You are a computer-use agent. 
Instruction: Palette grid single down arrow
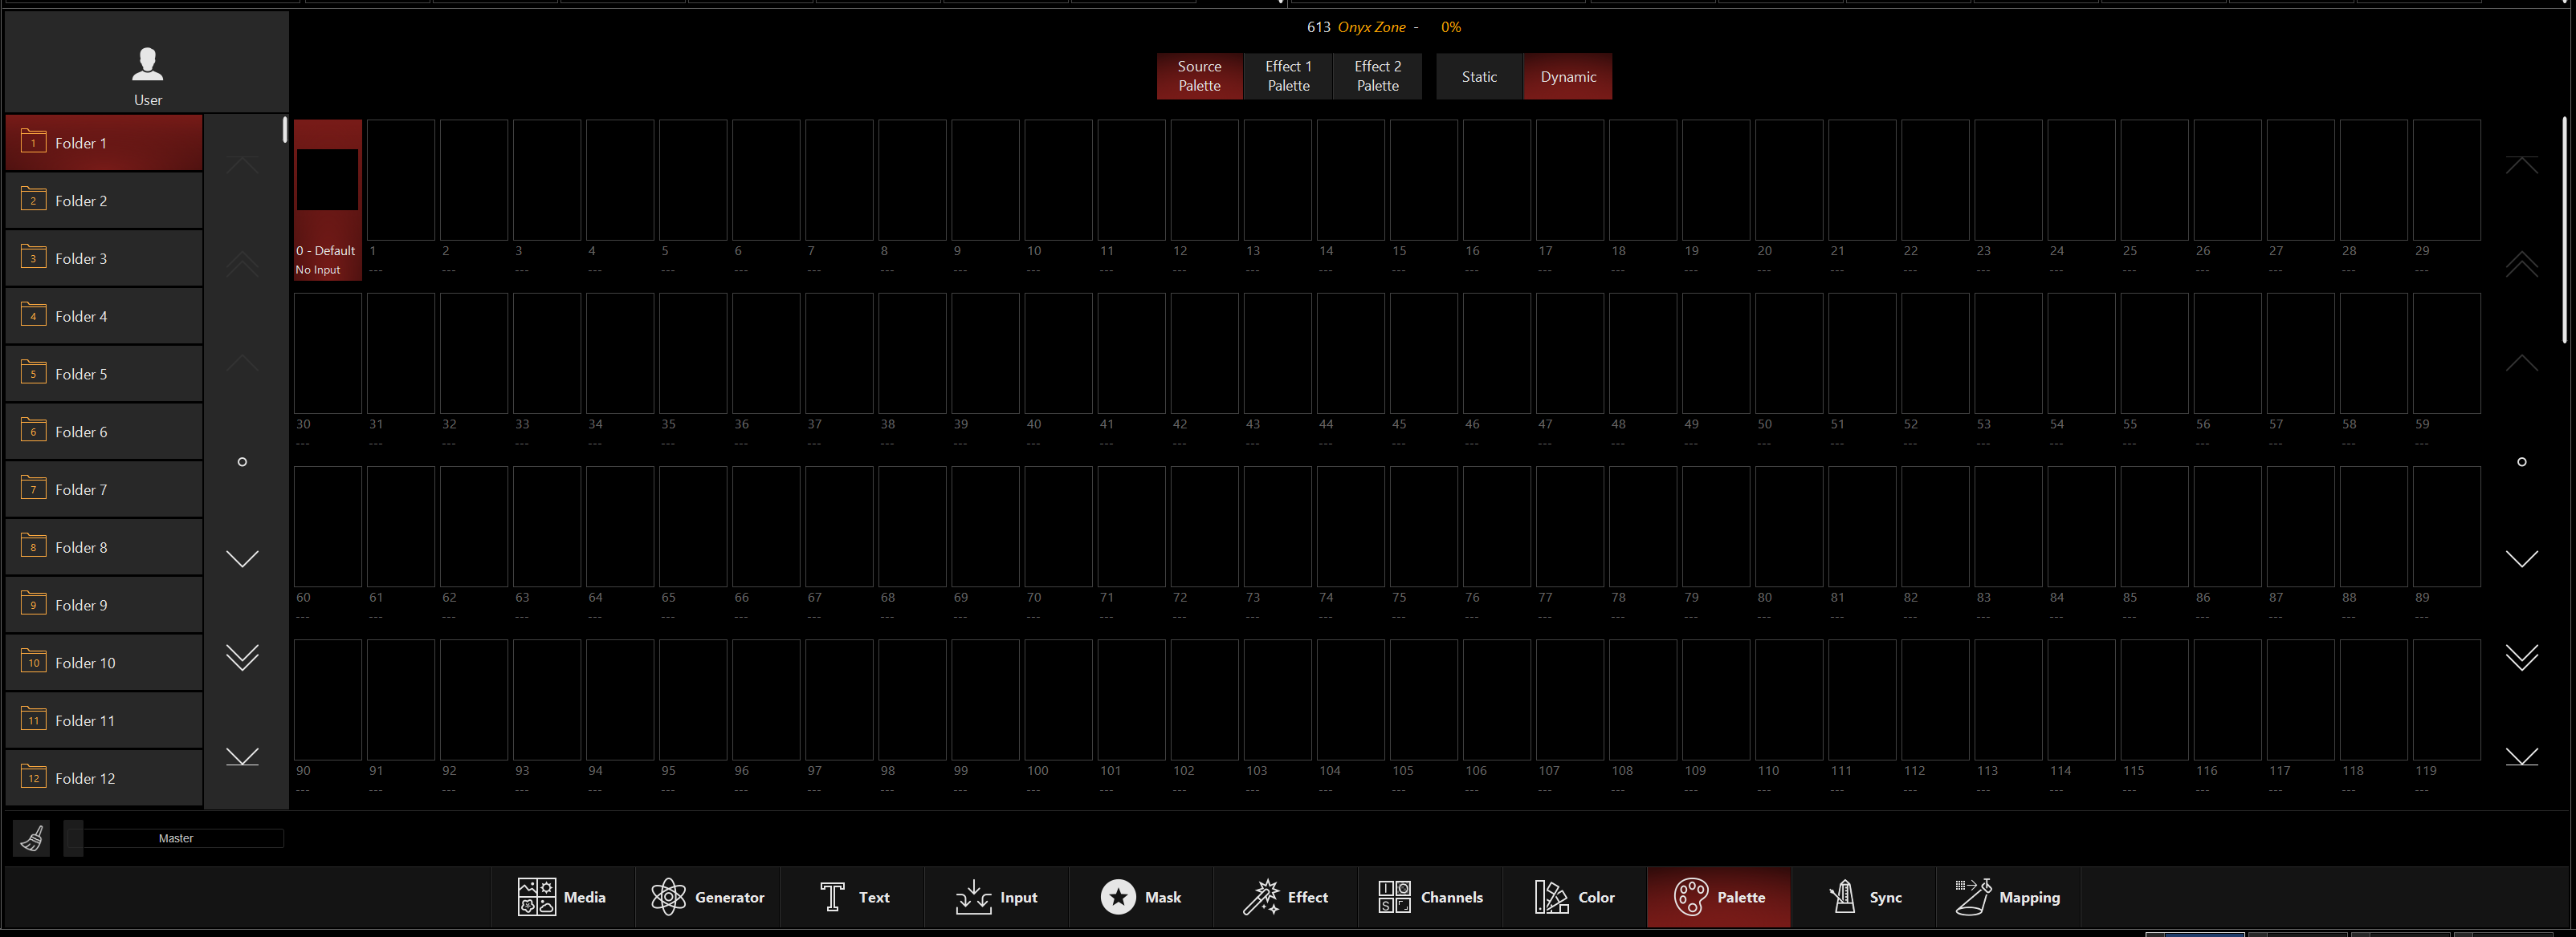2522,558
